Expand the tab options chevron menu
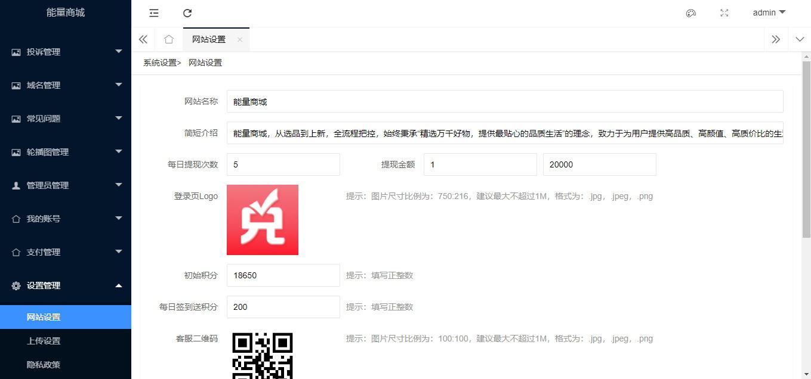This screenshot has height=379, width=811. click(x=800, y=39)
